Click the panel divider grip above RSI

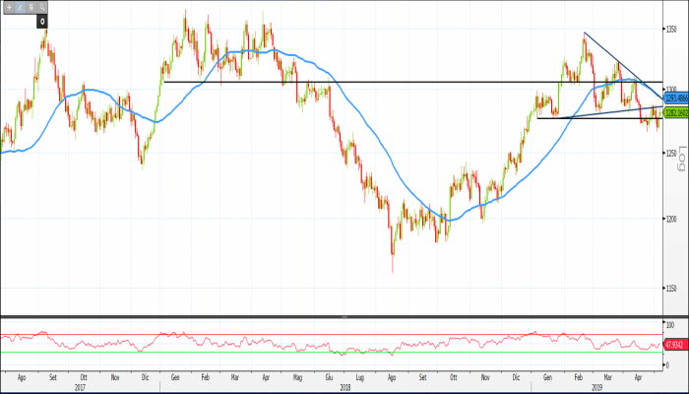tap(344, 316)
